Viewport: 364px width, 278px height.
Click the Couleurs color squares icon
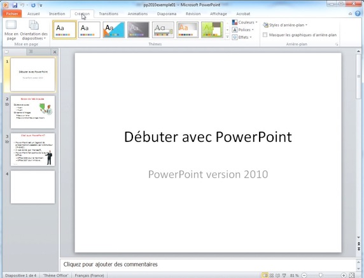[x=235, y=22]
